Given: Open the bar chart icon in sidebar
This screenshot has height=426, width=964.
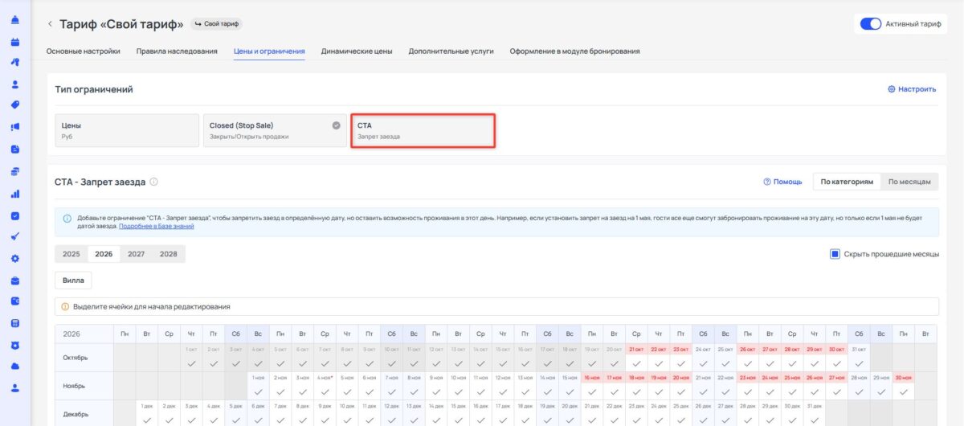Looking at the screenshot, I should tap(15, 194).
